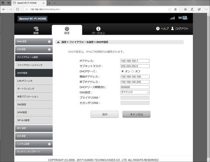Open the favorites hub icon
The width and height of the screenshot is (210, 162).
[185, 9]
